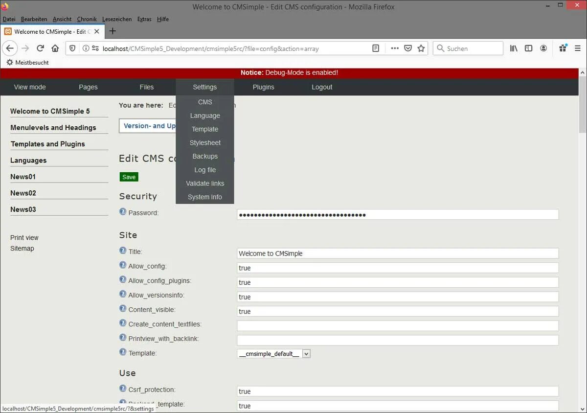Click help icon next to Allow_config_plugins
This screenshot has height=413, width=587.
(x=123, y=280)
